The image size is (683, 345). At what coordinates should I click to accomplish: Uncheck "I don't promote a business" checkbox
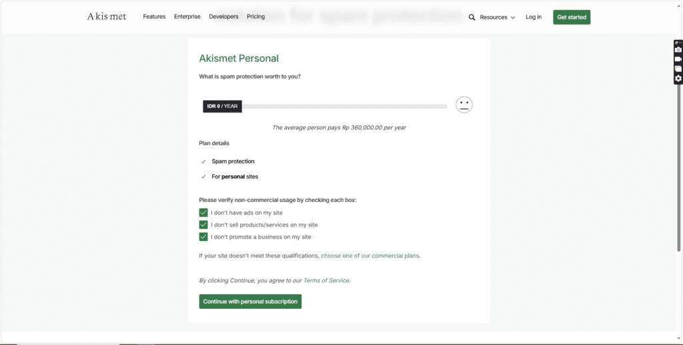(x=203, y=236)
